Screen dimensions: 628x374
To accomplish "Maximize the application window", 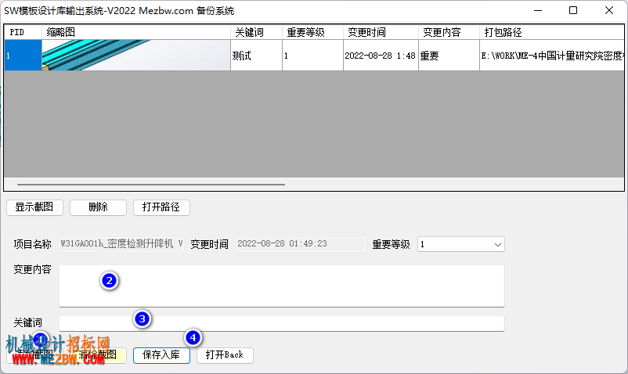I will click(573, 10).
